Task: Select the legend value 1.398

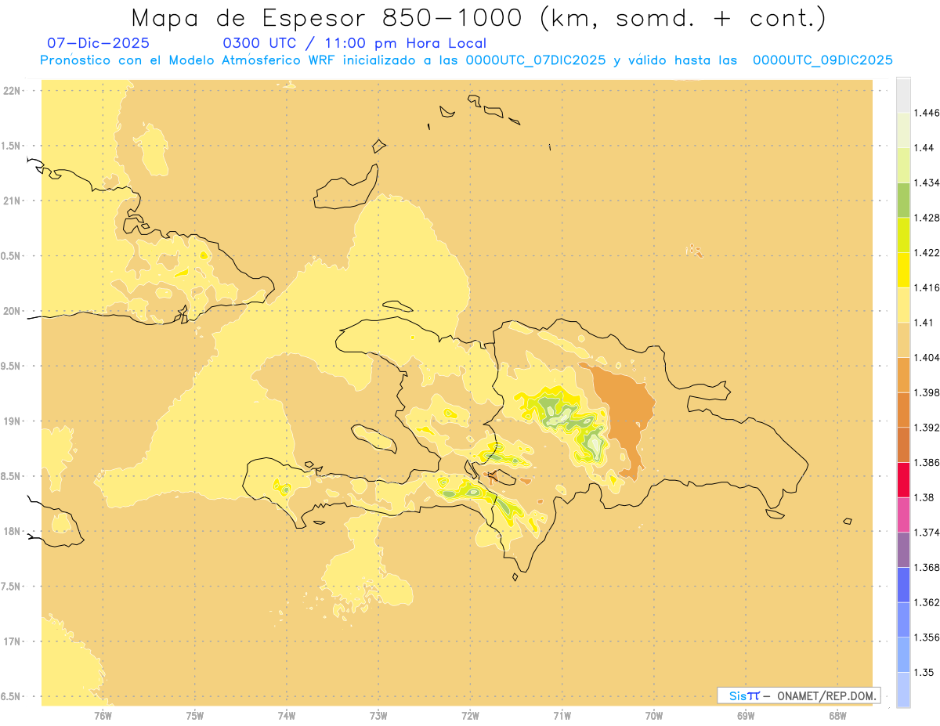Action: 927,392
